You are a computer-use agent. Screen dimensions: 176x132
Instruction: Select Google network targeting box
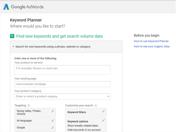pyautogui.click(x=35, y=128)
